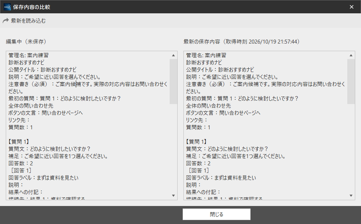Screen dimensions: 361x224
Task: Click 注意書き（必須） line in the 編集中 panel
Action: click(x=88, y=88)
